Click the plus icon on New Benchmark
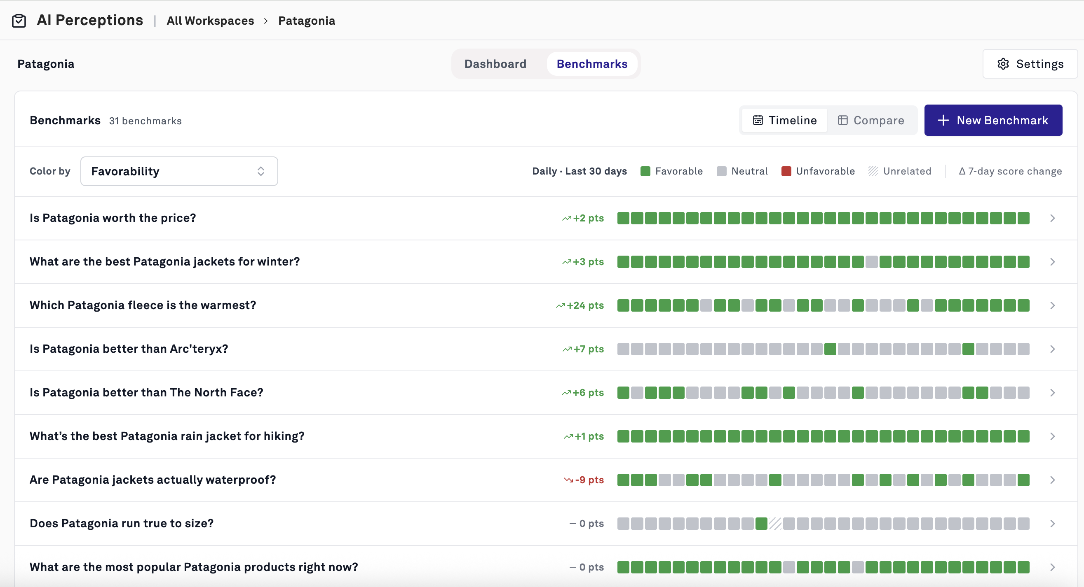1084x587 pixels. tap(943, 120)
